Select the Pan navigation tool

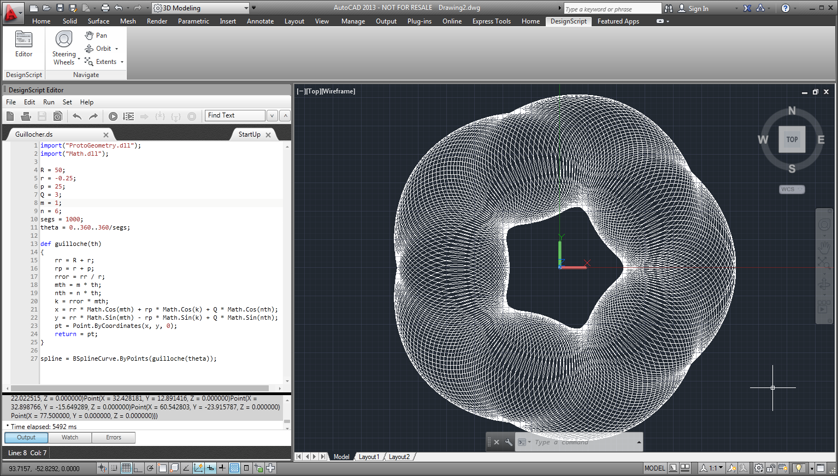[x=96, y=36]
